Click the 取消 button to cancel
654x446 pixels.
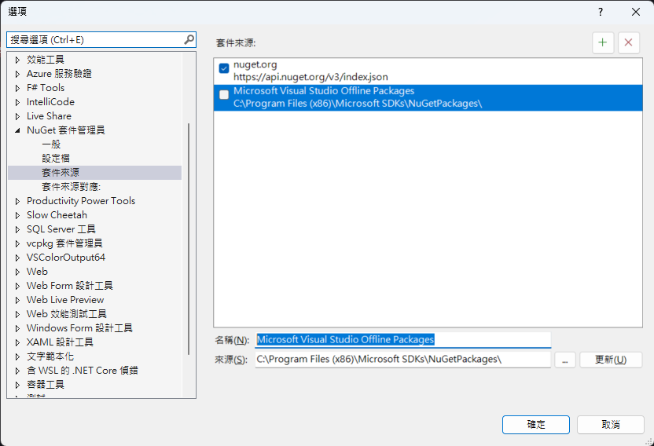(611, 425)
